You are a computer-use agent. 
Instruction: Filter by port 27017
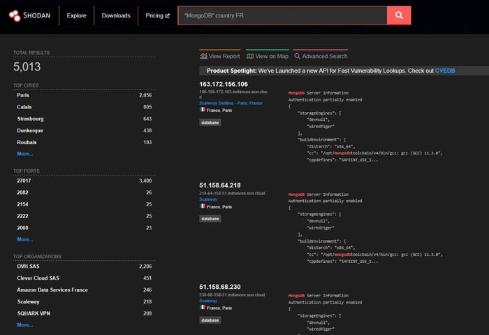pyautogui.click(x=24, y=180)
